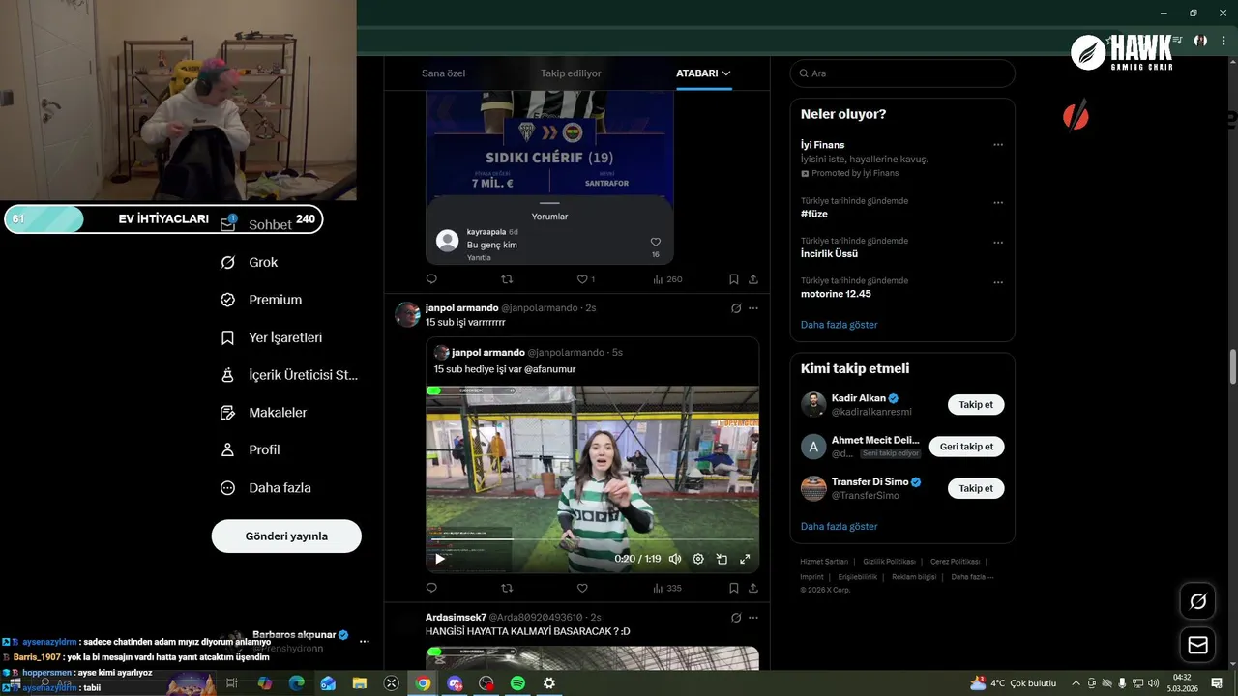Switch to Takip ediliyor tab
1238x696 pixels.
pos(571,73)
